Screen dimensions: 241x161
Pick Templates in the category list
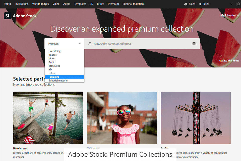65,66
